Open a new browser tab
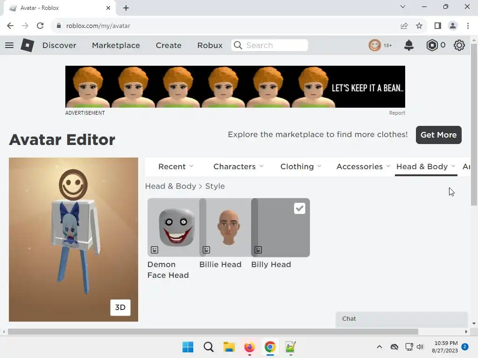Viewport: 478px width, 358px height. click(126, 8)
